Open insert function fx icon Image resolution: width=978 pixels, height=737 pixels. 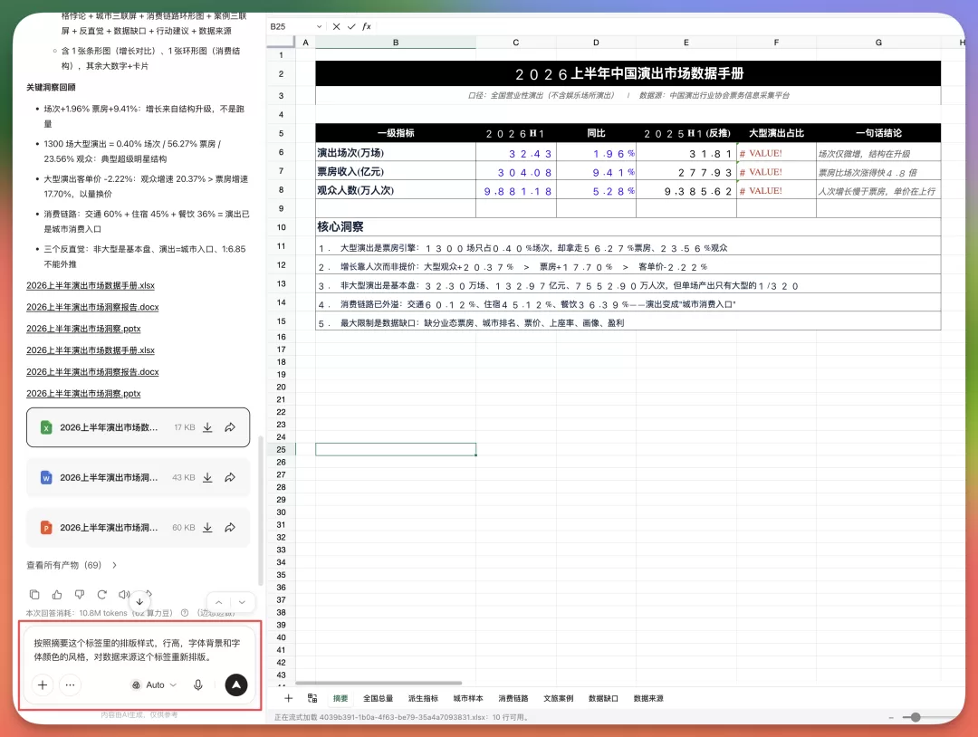(367, 26)
